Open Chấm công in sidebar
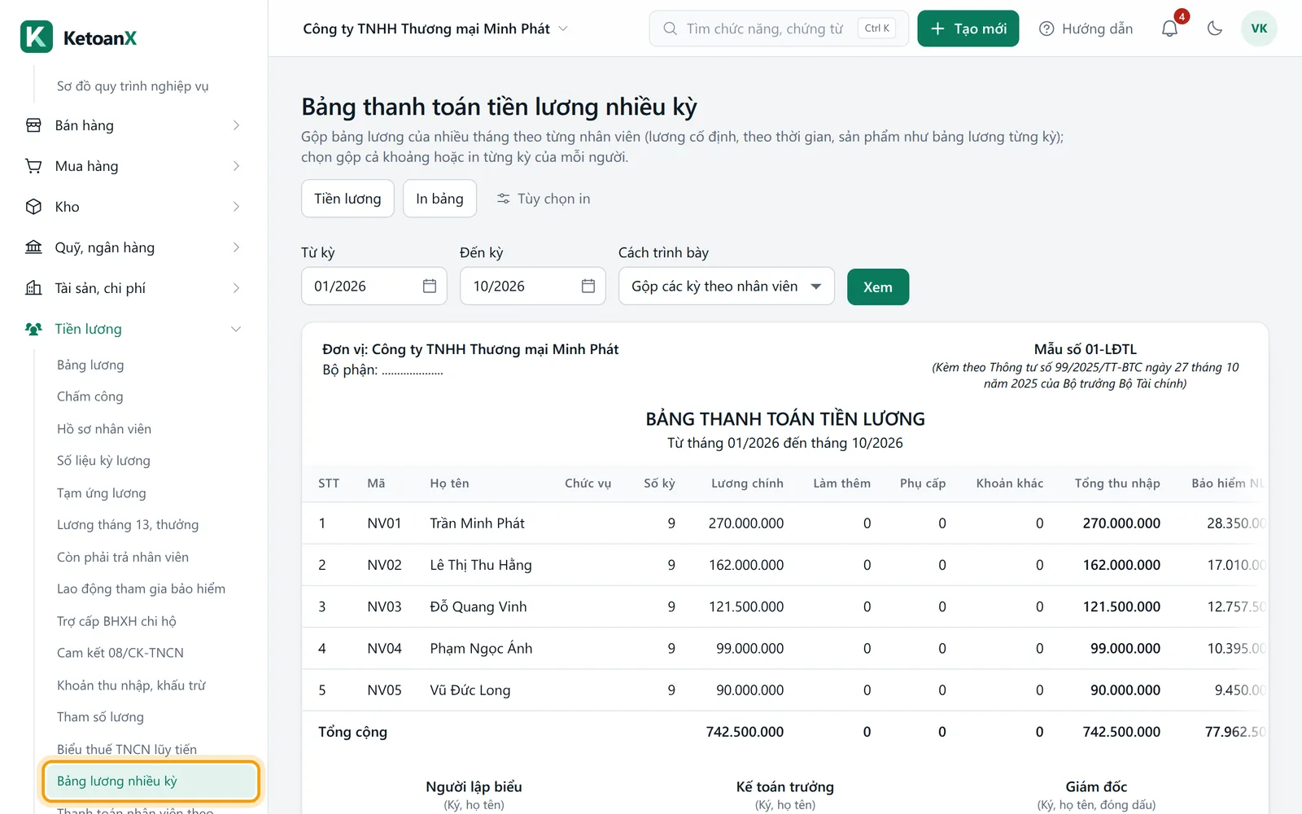The width and height of the screenshot is (1302, 814). (x=90, y=396)
